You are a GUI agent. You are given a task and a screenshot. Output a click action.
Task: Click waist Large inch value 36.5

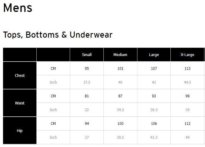click(154, 110)
